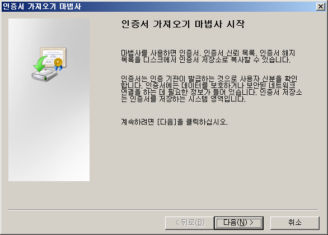Click the gold seal on certificate icon

[58, 62]
